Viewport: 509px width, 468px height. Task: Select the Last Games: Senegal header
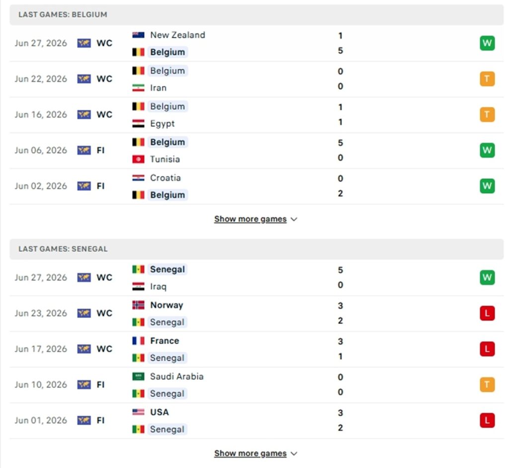(x=256, y=249)
